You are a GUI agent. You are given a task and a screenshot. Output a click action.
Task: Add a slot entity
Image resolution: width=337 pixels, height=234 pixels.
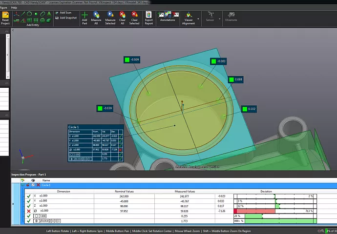click(x=42, y=14)
